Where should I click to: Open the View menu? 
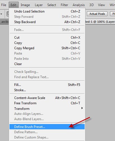(x=101, y=5)
